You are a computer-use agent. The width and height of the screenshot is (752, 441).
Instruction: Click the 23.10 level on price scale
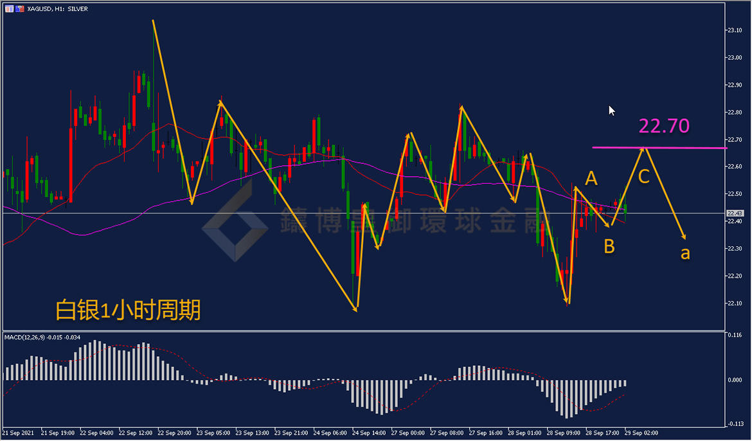click(735, 30)
